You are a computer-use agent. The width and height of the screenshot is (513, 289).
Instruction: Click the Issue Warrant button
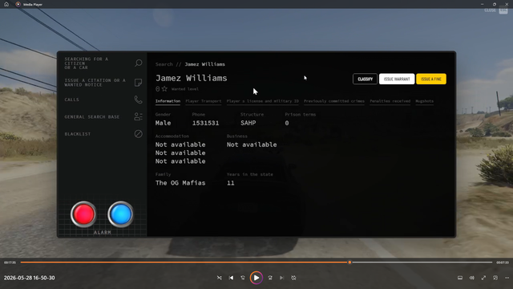pos(397,79)
